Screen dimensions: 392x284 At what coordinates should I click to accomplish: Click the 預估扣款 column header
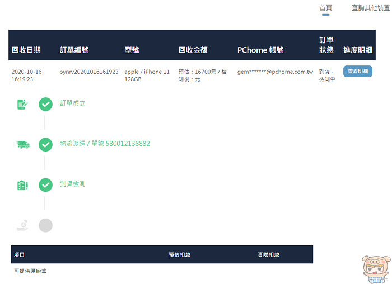coord(180,255)
